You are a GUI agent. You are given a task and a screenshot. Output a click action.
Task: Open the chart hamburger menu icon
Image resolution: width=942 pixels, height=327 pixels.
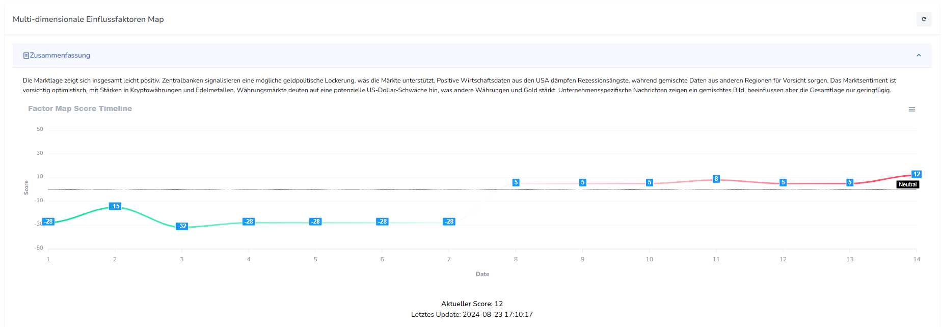[x=911, y=109]
